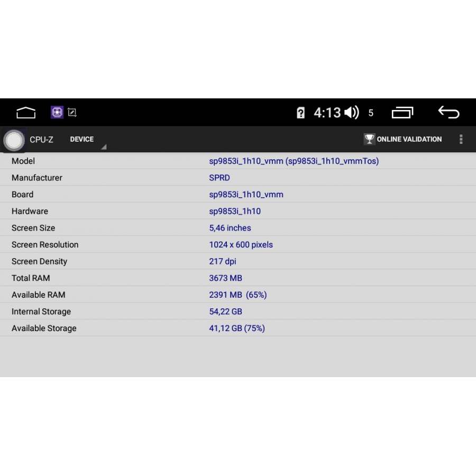This screenshot has width=476, height=476.
Task: Tap the trophy validation icon
Action: click(369, 139)
